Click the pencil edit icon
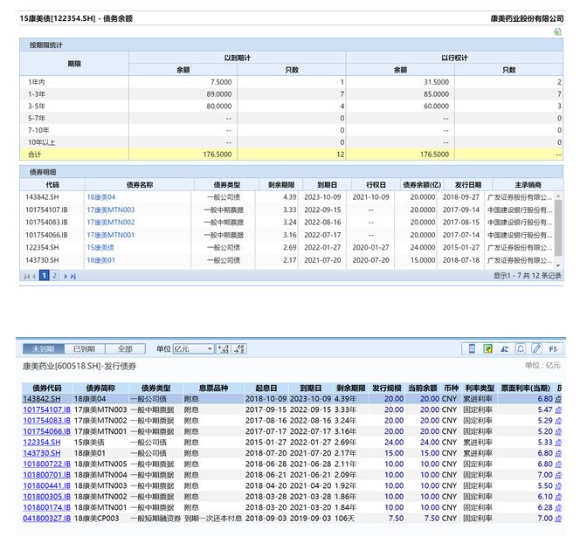The image size is (580, 536). pos(536,348)
